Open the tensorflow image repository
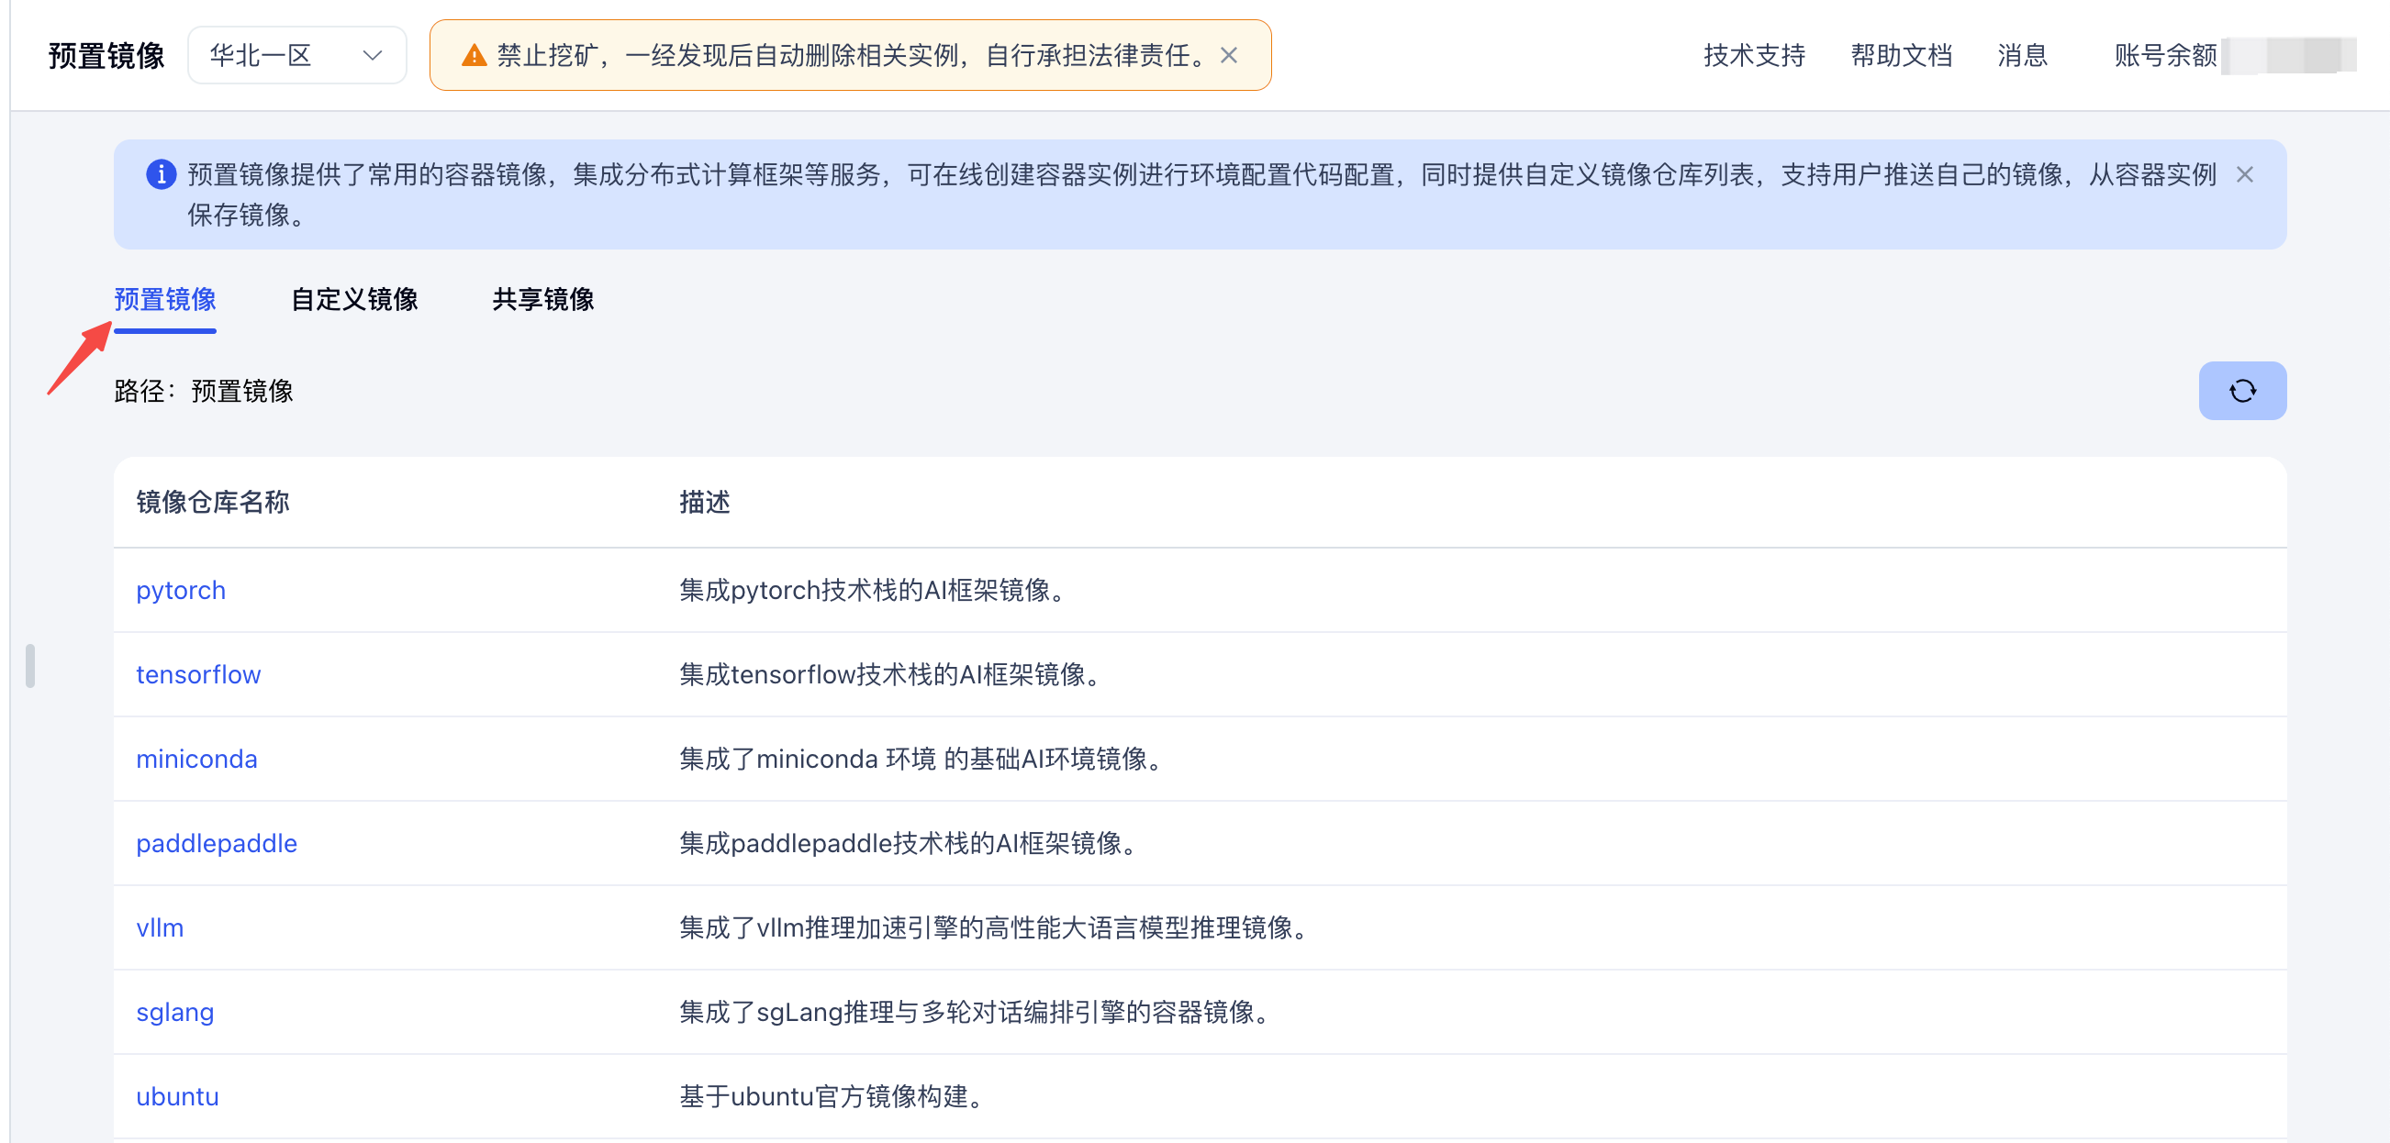This screenshot has width=2390, height=1143. tap(197, 675)
